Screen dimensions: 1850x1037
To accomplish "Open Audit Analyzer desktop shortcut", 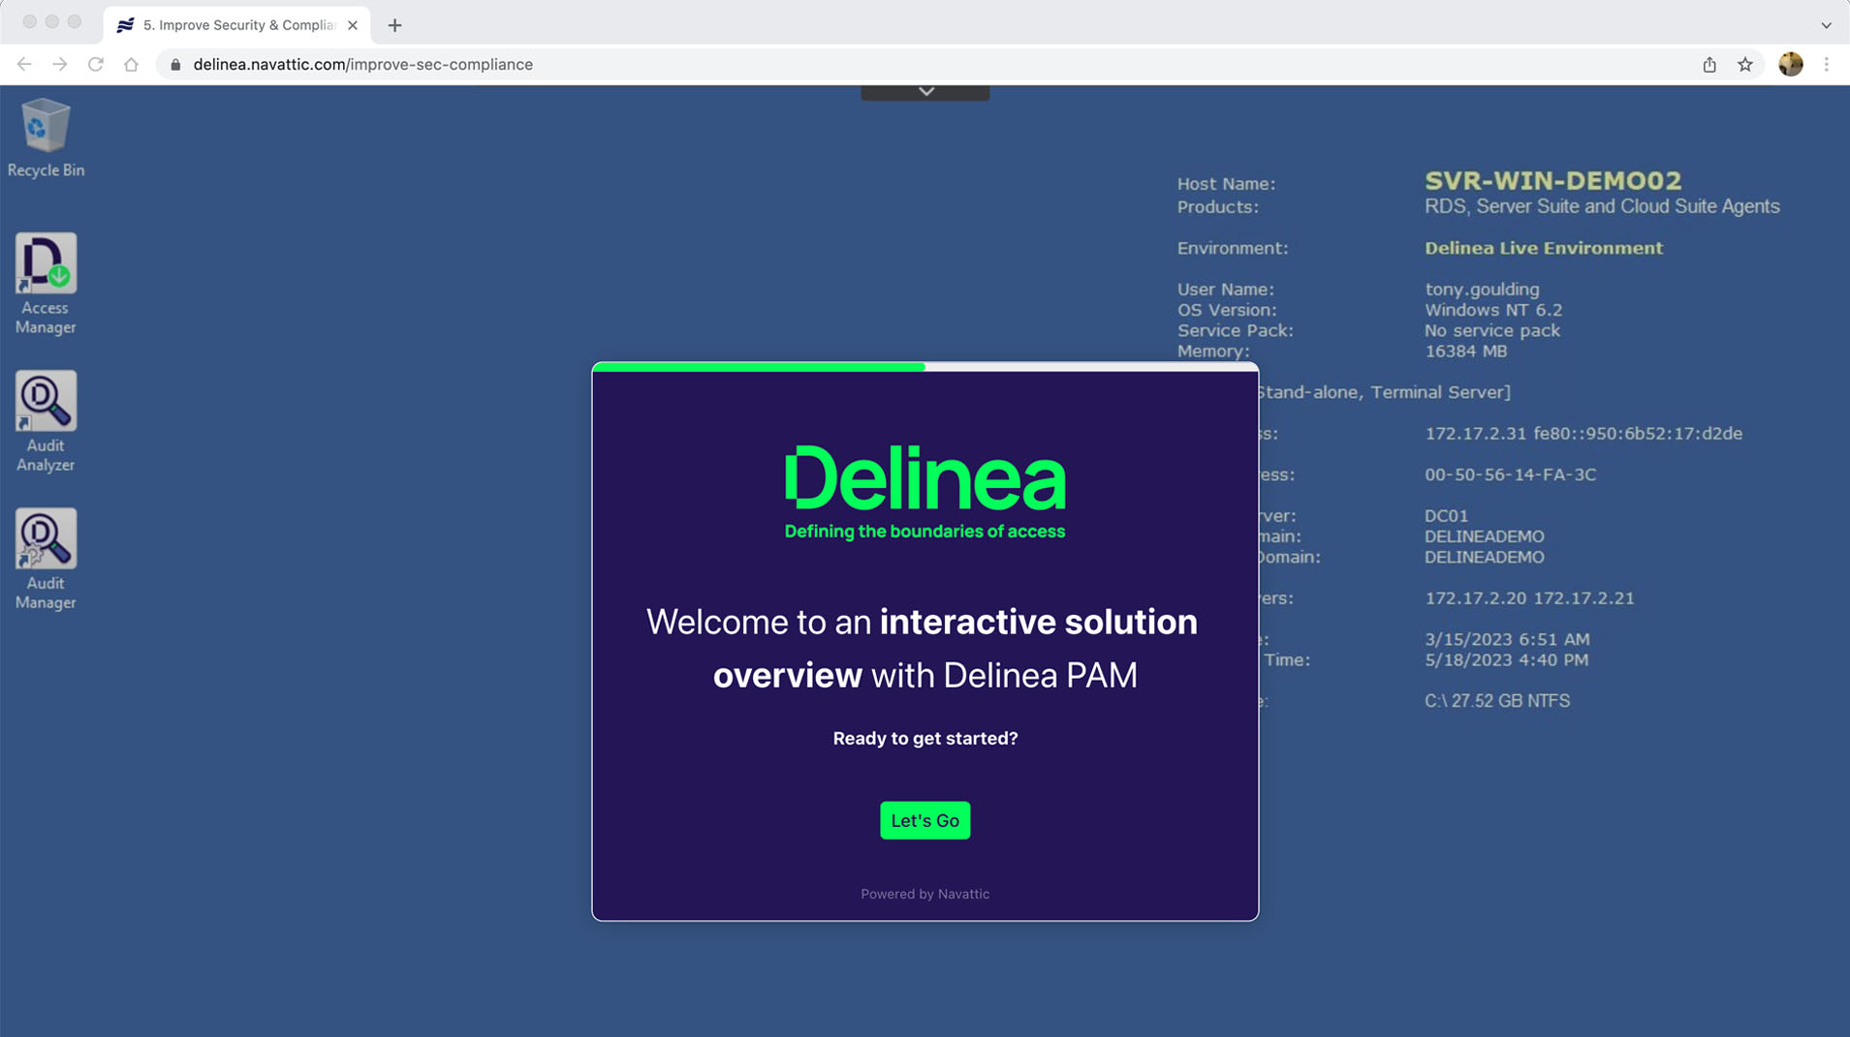I will coord(46,421).
